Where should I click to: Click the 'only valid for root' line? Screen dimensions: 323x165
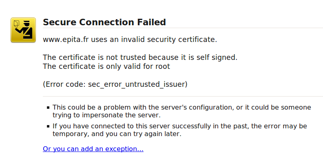point(106,66)
